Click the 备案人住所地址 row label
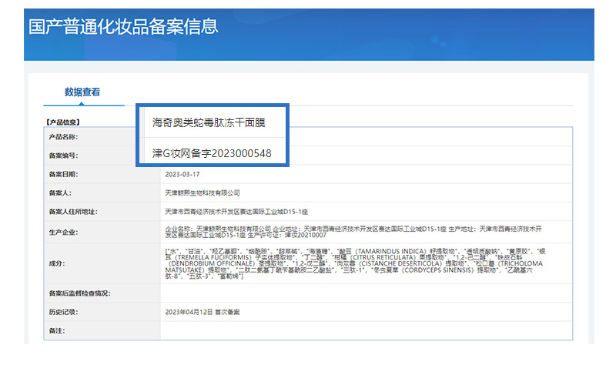Viewport: 616px width, 375px height. coord(73,212)
